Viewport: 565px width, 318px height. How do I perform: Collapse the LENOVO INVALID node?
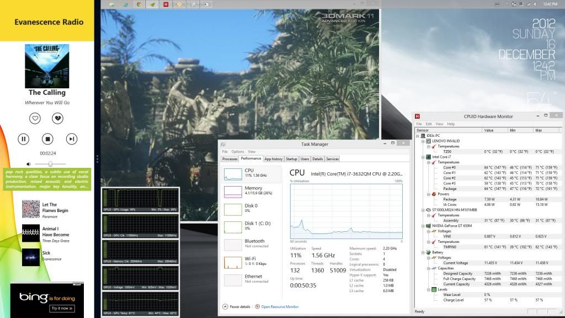[x=423, y=141]
